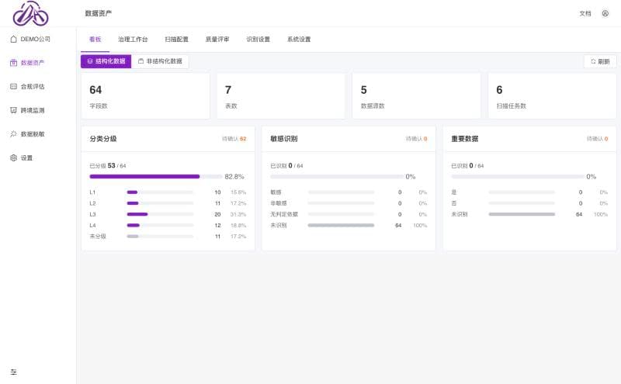
Task: Click the 82.8% 已分级 progress bar
Action: 156,177
